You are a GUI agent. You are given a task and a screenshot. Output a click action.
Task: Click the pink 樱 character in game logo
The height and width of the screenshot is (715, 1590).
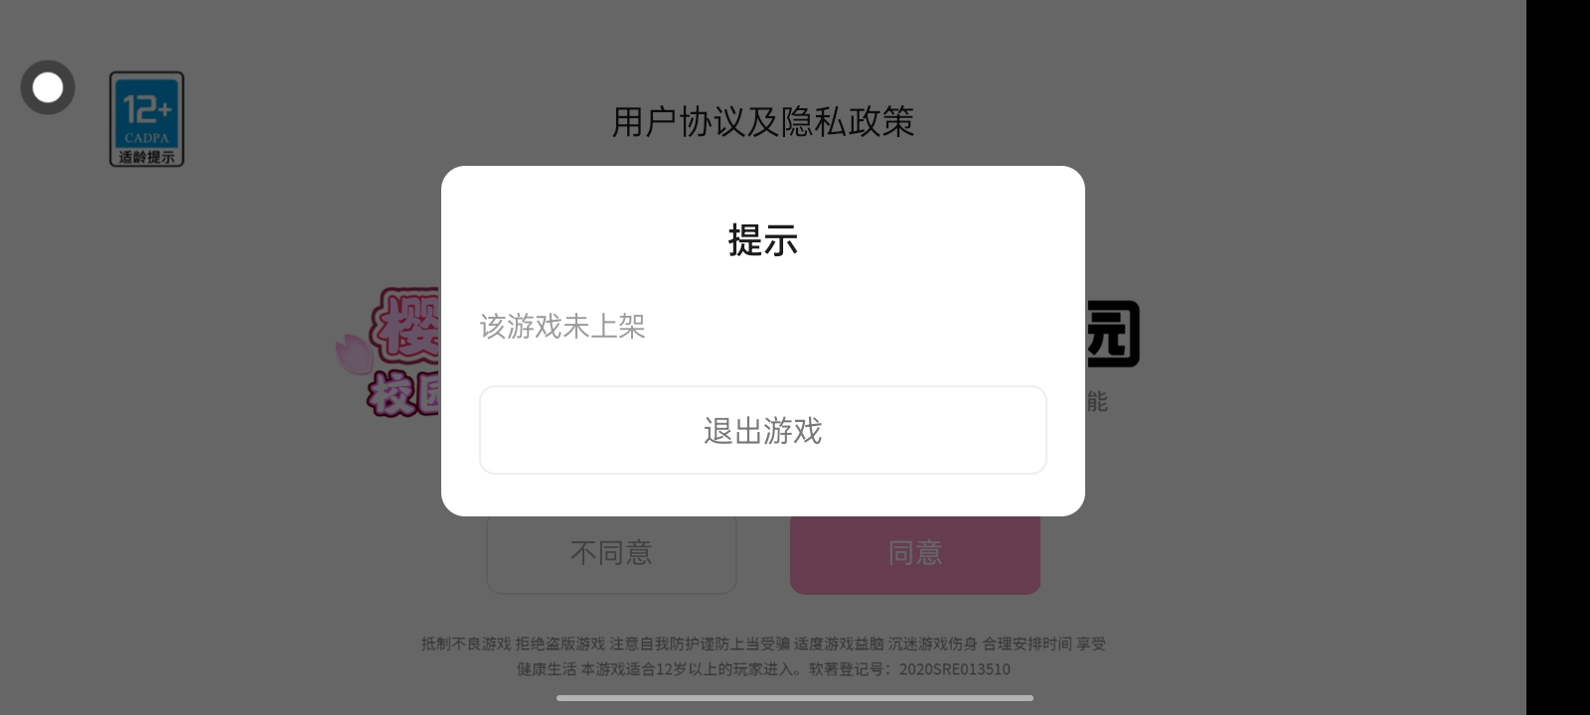[x=405, y=326]
